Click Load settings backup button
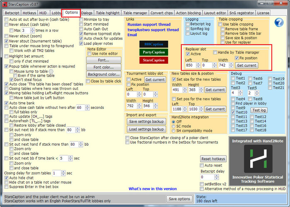This screenshot has width=290, height=207. tap(146, 129)
